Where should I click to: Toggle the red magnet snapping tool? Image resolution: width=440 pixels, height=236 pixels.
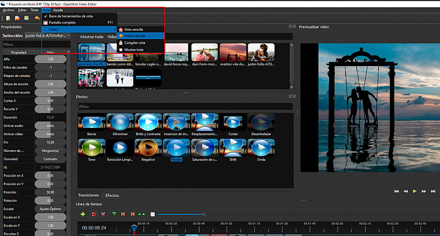tap(94, 214)
